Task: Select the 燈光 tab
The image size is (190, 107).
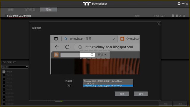Action: point(49,10)
